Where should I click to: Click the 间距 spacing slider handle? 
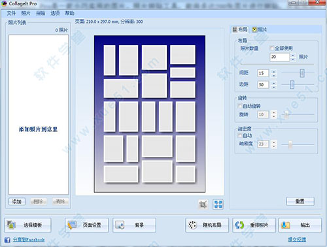point(302,73)
